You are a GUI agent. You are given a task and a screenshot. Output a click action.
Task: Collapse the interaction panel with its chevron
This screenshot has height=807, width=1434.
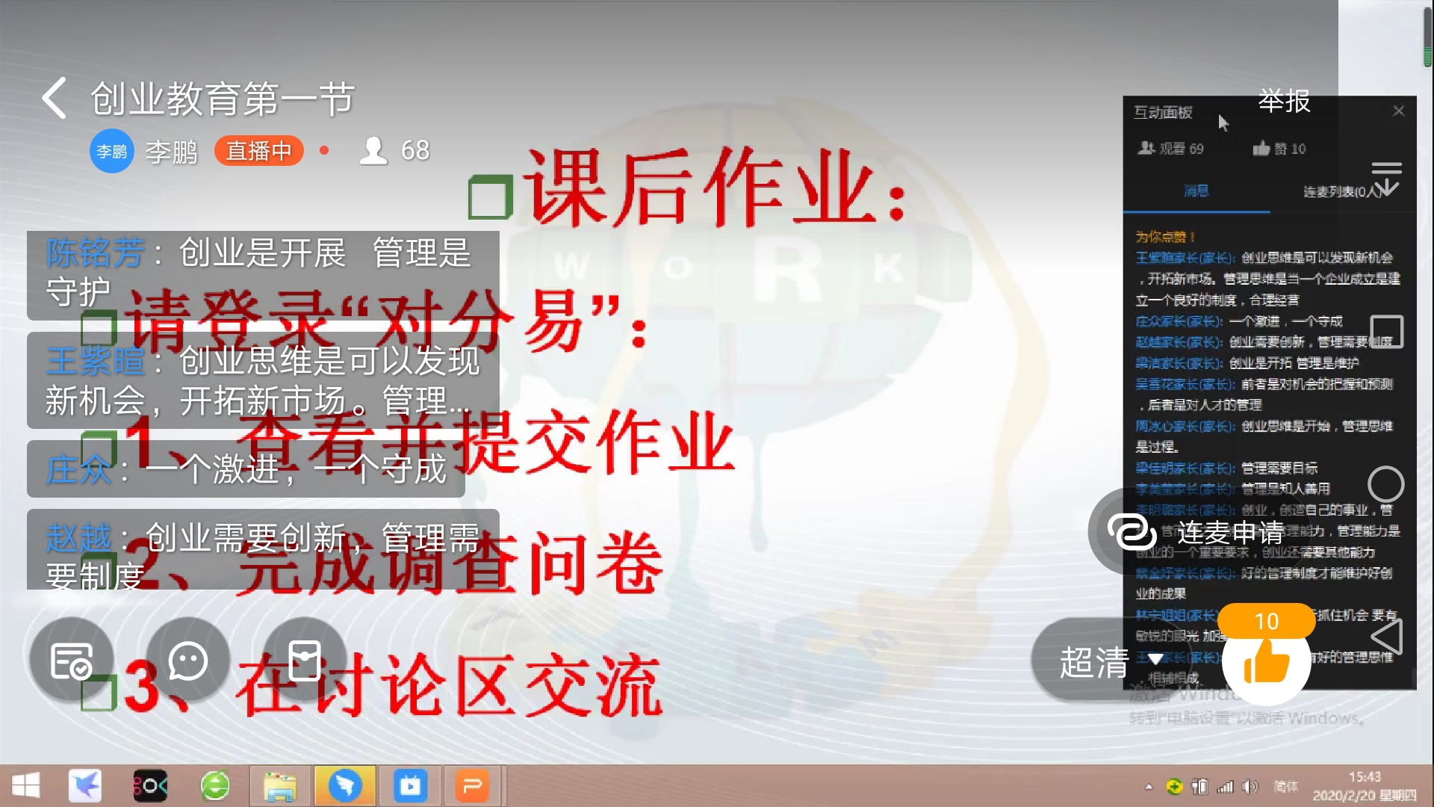click(1388, 179)
